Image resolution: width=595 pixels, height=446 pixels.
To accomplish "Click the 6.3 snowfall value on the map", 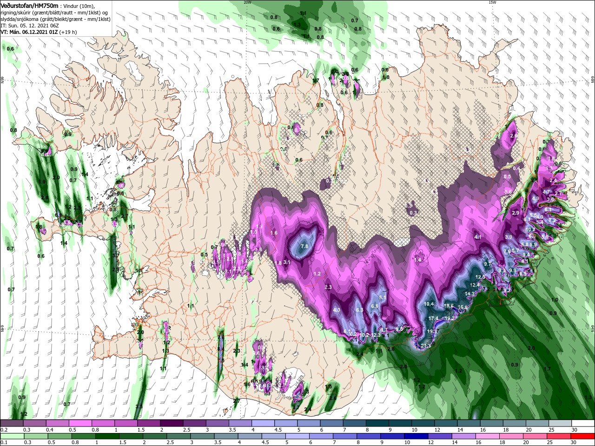I will pyautogui.click(x=359, y=310).
